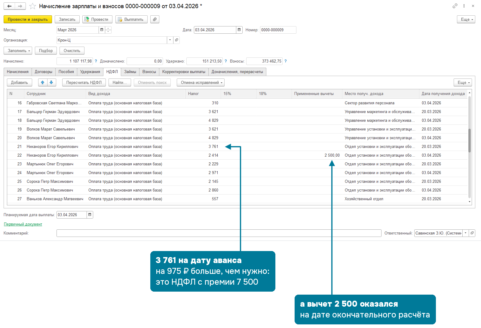Viewport: 481px width, 328px height.
Task: Select row 21 Никаноров Егор Кириллович
Action: (x=237, y=146)
